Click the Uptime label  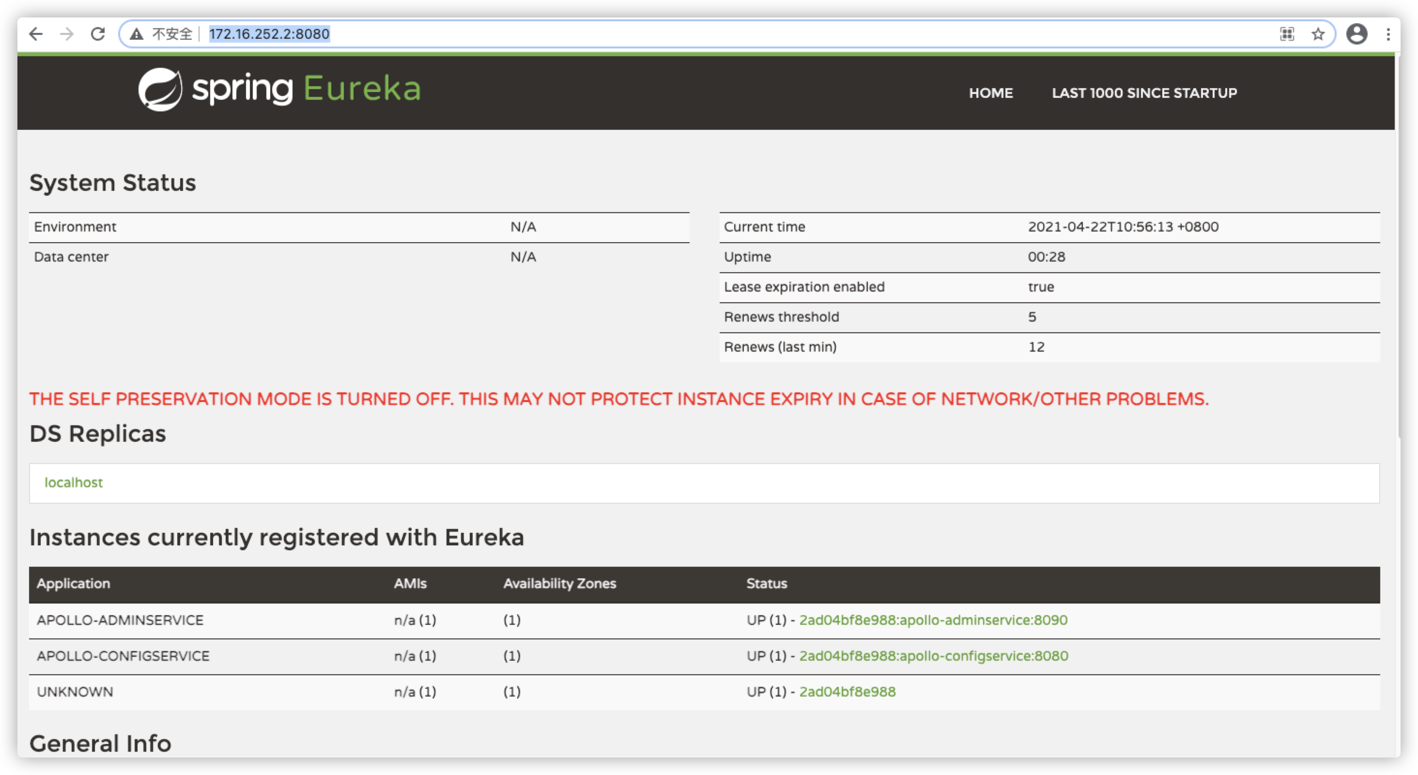point(747,257)
